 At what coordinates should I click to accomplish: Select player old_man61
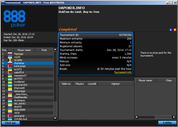point(28,103)
